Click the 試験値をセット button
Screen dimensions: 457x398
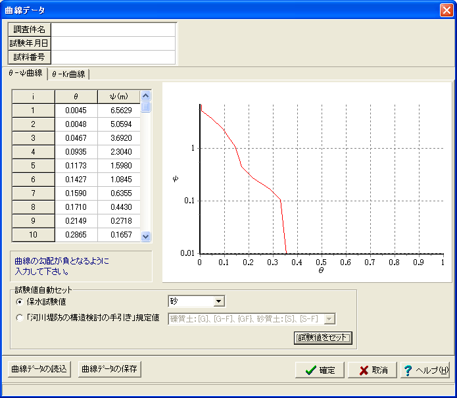pyautogui.click(x=323, y=337)
